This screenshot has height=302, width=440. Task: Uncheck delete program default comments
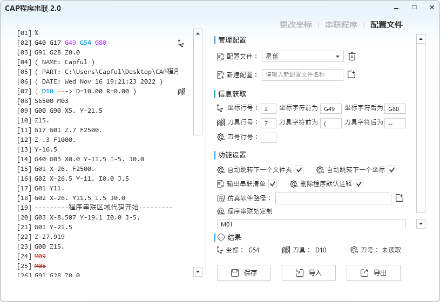[359, 184]
